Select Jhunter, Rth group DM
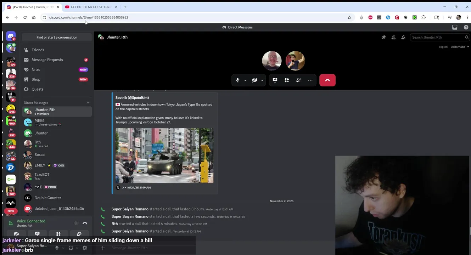 57,112
